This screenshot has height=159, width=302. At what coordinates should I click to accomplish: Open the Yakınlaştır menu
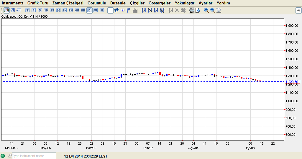tap(185, 3)
